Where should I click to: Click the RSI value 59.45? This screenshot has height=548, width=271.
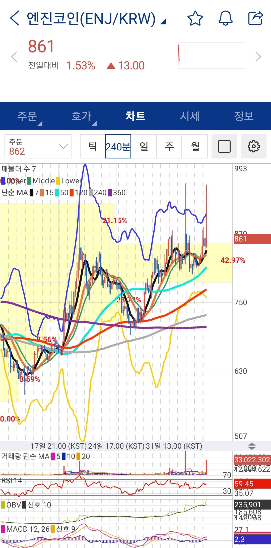point(252,484)
